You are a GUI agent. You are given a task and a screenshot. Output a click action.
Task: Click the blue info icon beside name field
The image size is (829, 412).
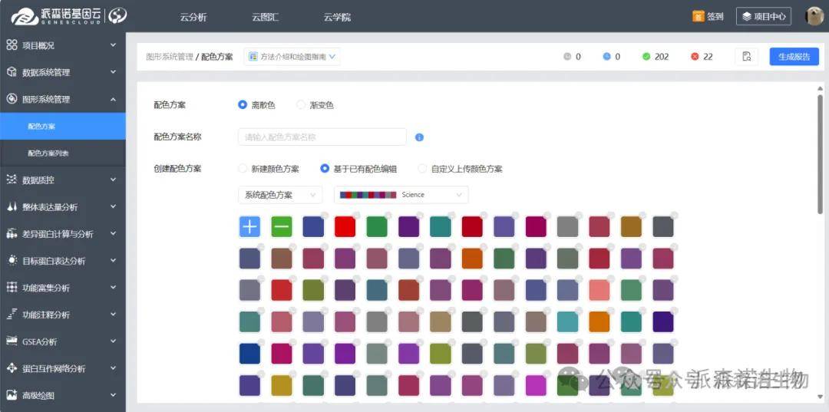point(419,137)
